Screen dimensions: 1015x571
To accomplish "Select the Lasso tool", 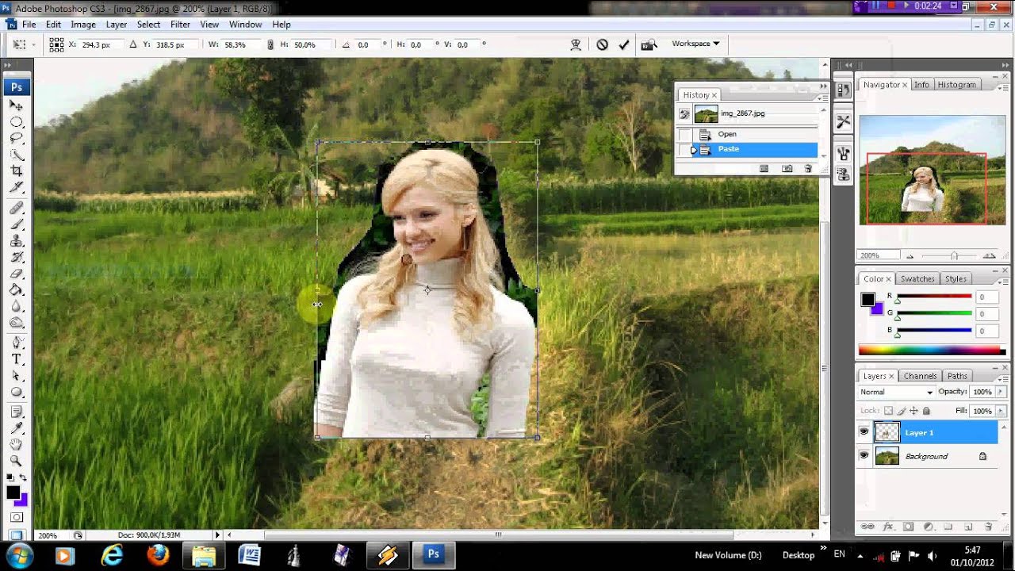I will click(x=17, y=138).
